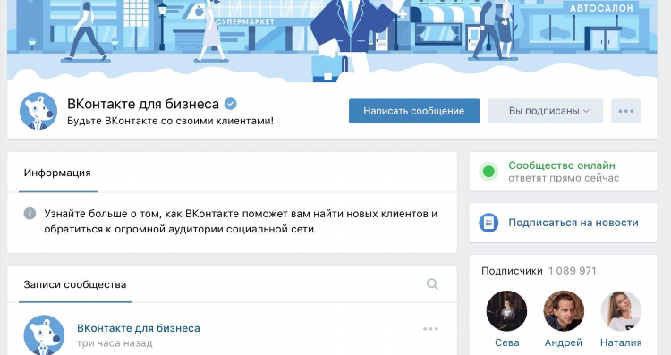Open subscriber Андрей's profile picture
The width and height of the screenshot is (671, 355).
click(564, 311)
